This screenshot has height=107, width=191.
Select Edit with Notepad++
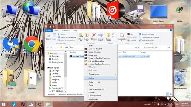[101, 61]
